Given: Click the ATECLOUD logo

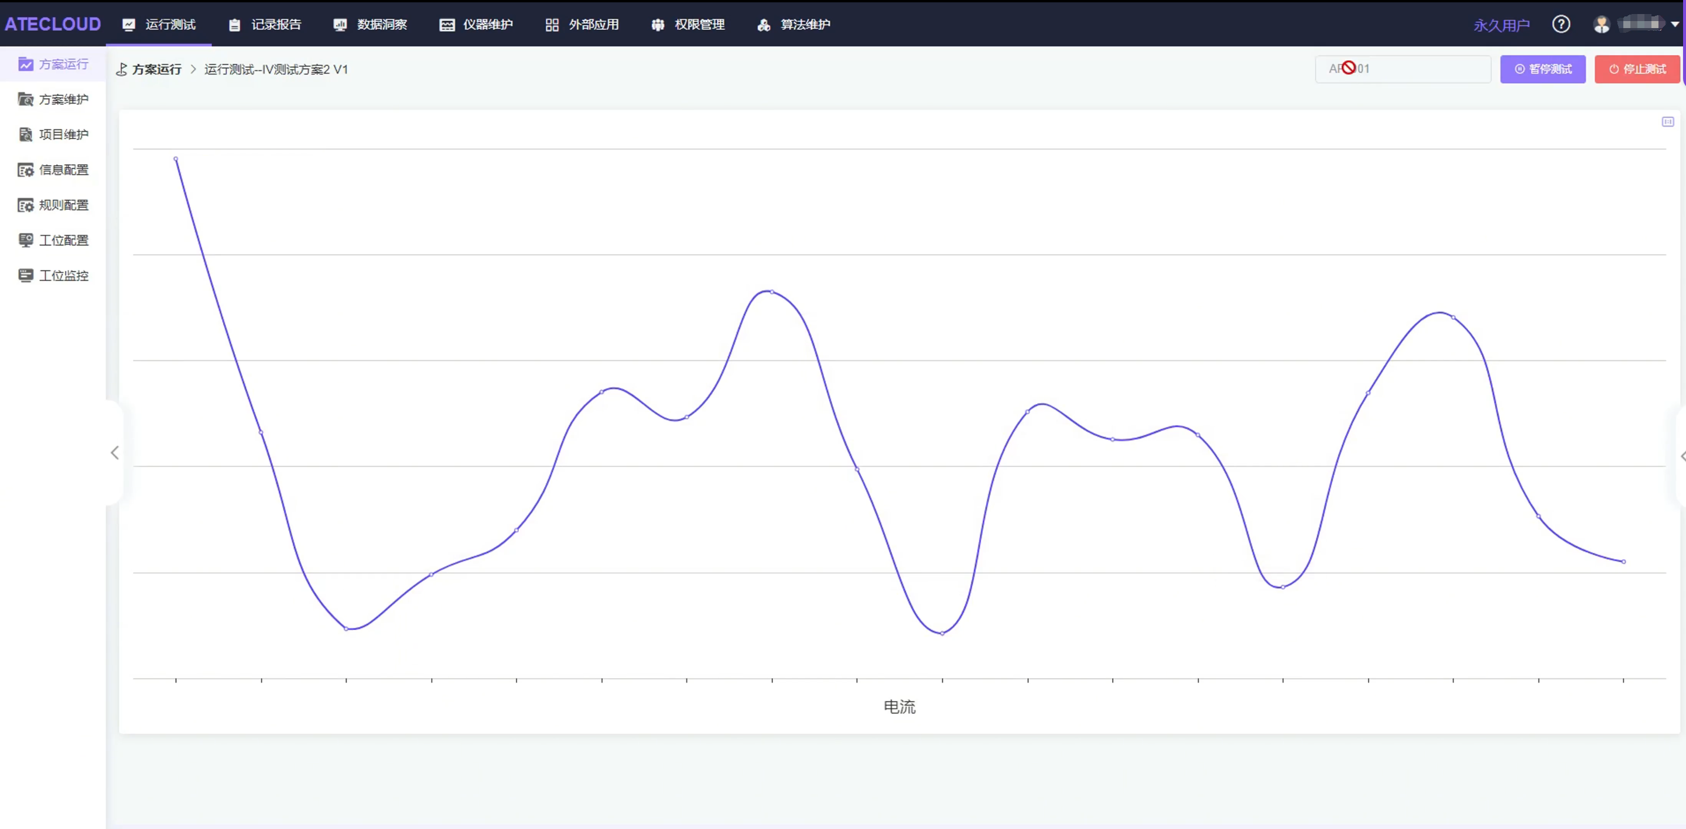Looking at the screenshot, I should pyautogui.click(x=52, y=24).
